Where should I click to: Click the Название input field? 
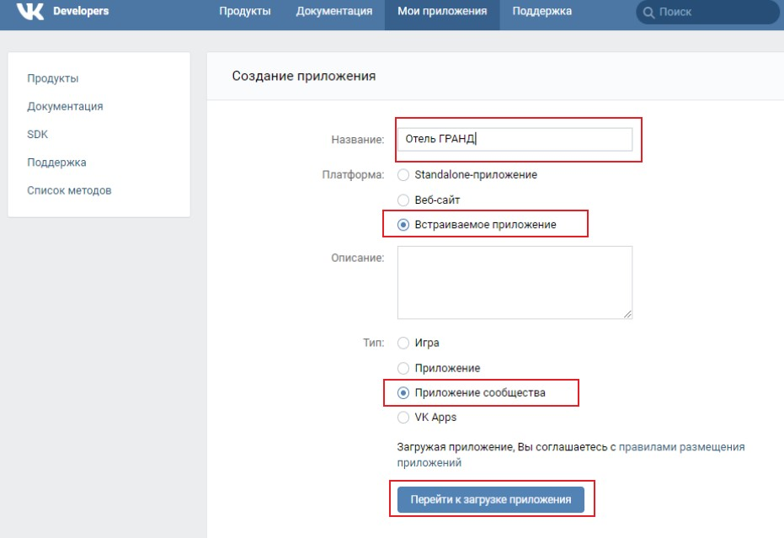click(515, 140)
